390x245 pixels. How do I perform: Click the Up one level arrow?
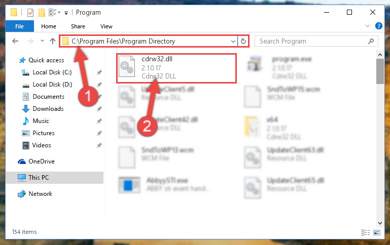click(x=52, y=41)
